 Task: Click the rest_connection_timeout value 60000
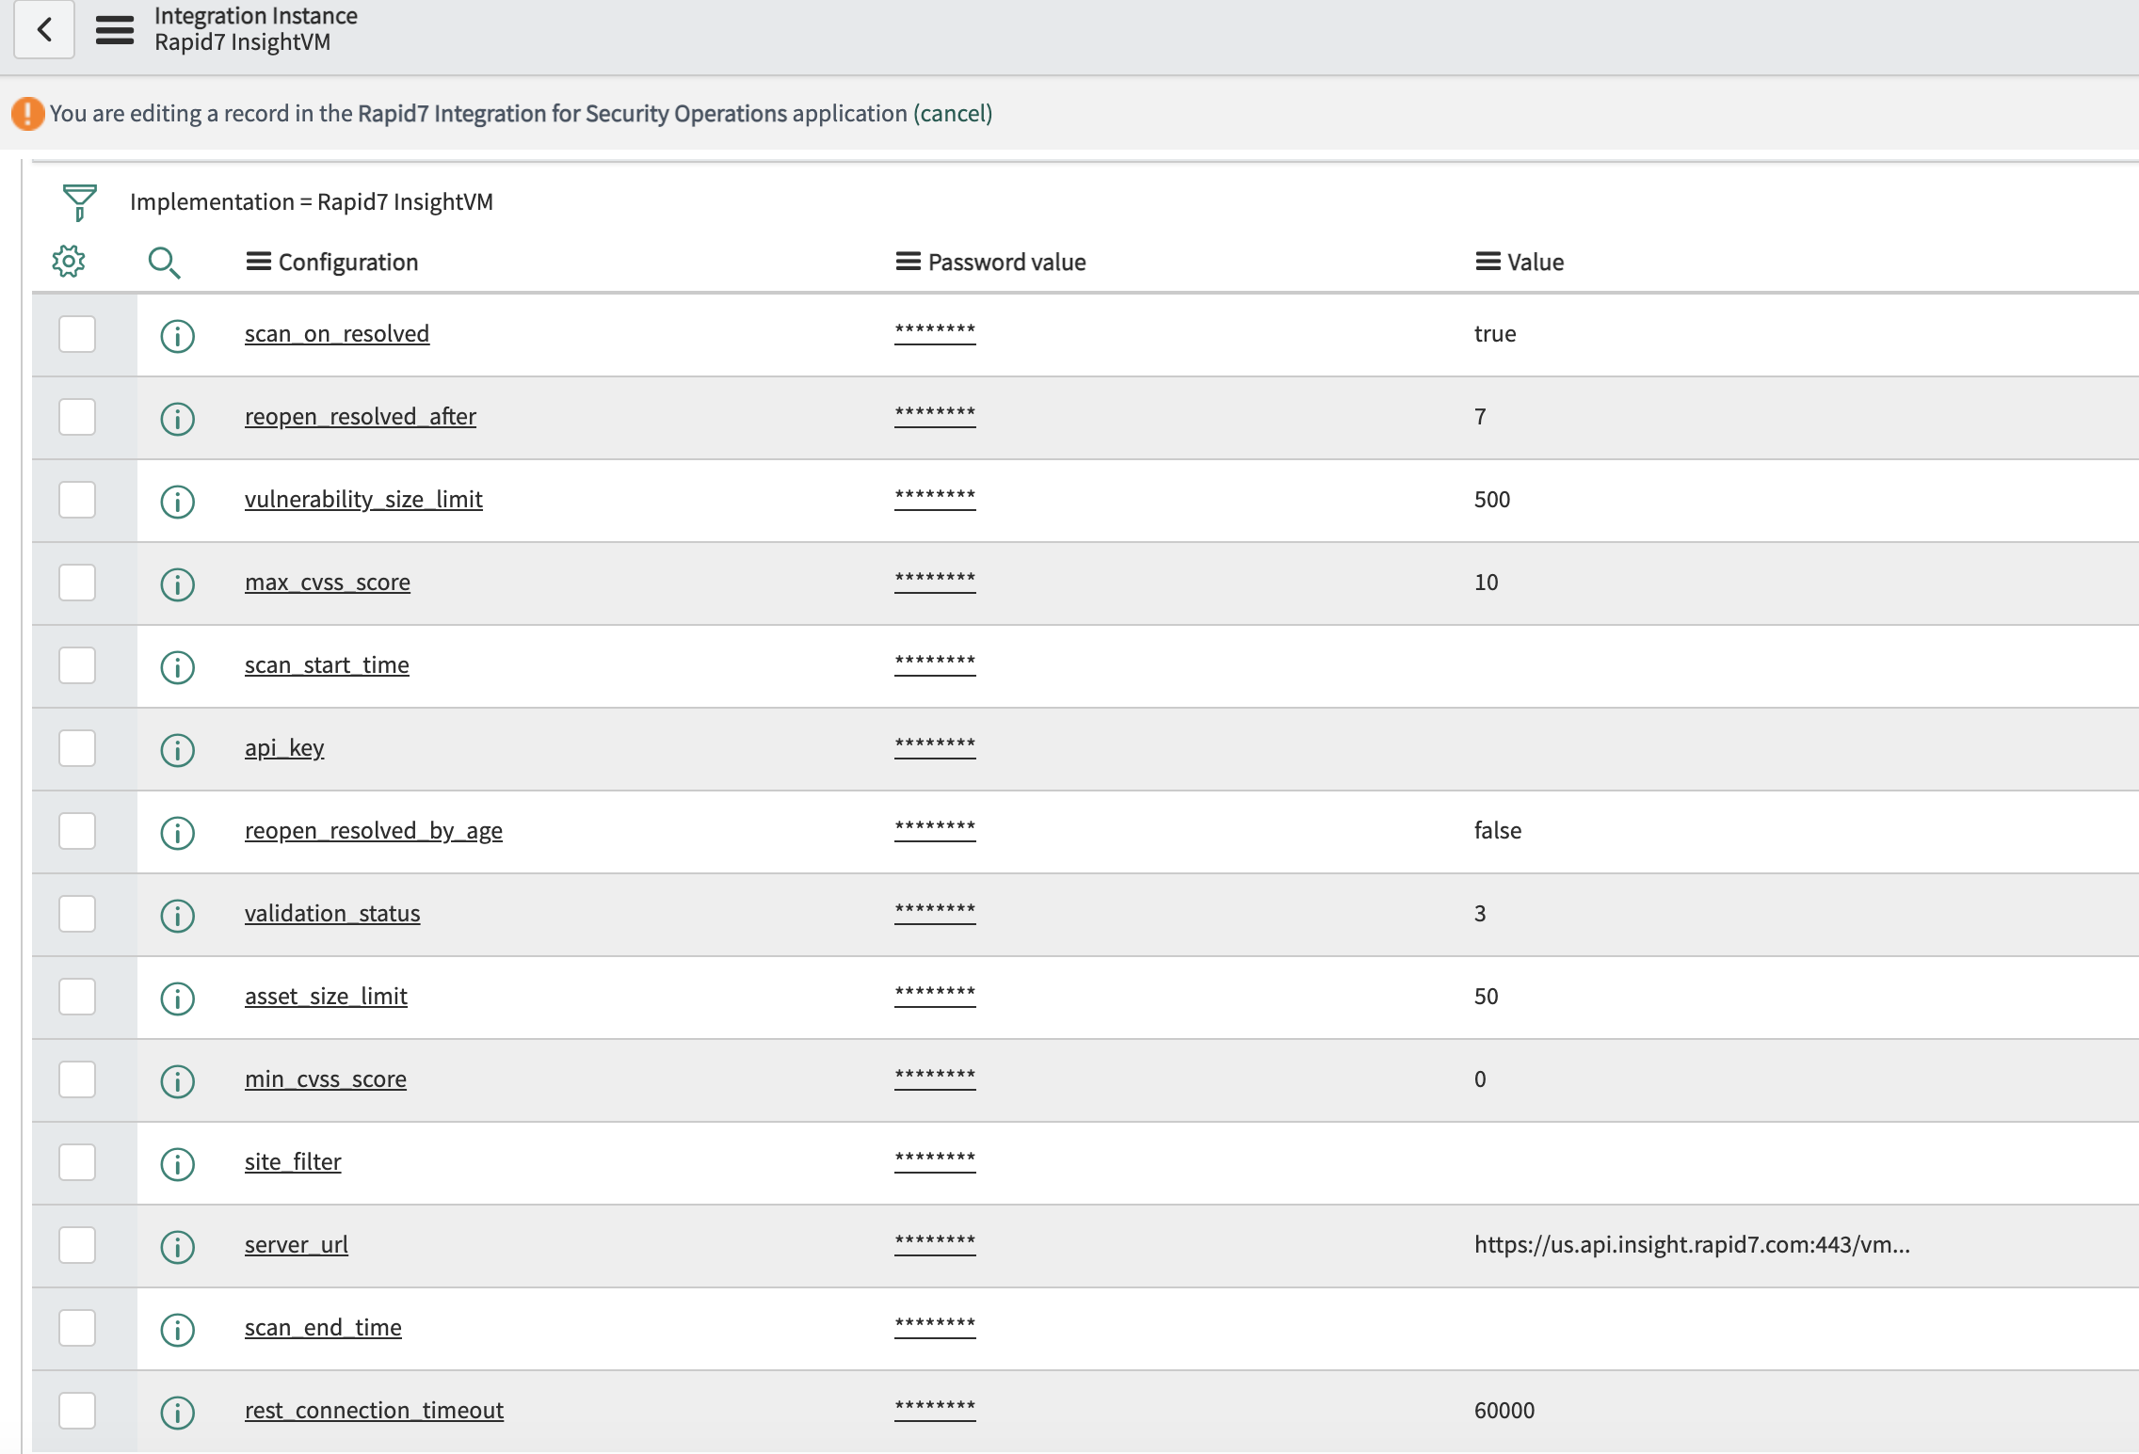tap(1504, 1411)
